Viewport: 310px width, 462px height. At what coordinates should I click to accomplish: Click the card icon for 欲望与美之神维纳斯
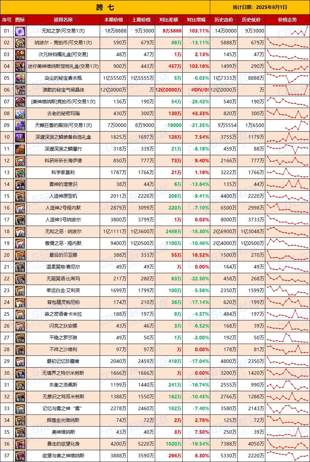click(20, 456)
